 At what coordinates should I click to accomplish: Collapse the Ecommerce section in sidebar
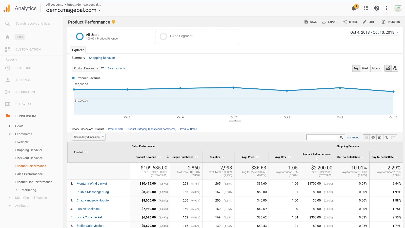pyautogui.click(x=10, y=134)
